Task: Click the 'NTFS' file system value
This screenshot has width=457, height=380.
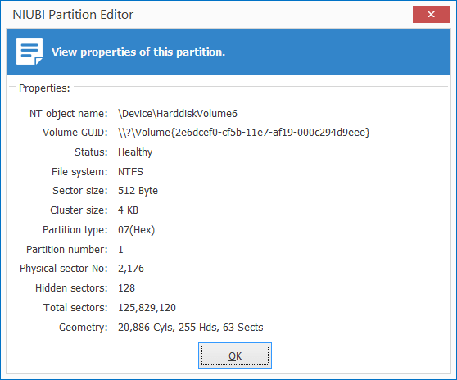Action: [130, 172]
